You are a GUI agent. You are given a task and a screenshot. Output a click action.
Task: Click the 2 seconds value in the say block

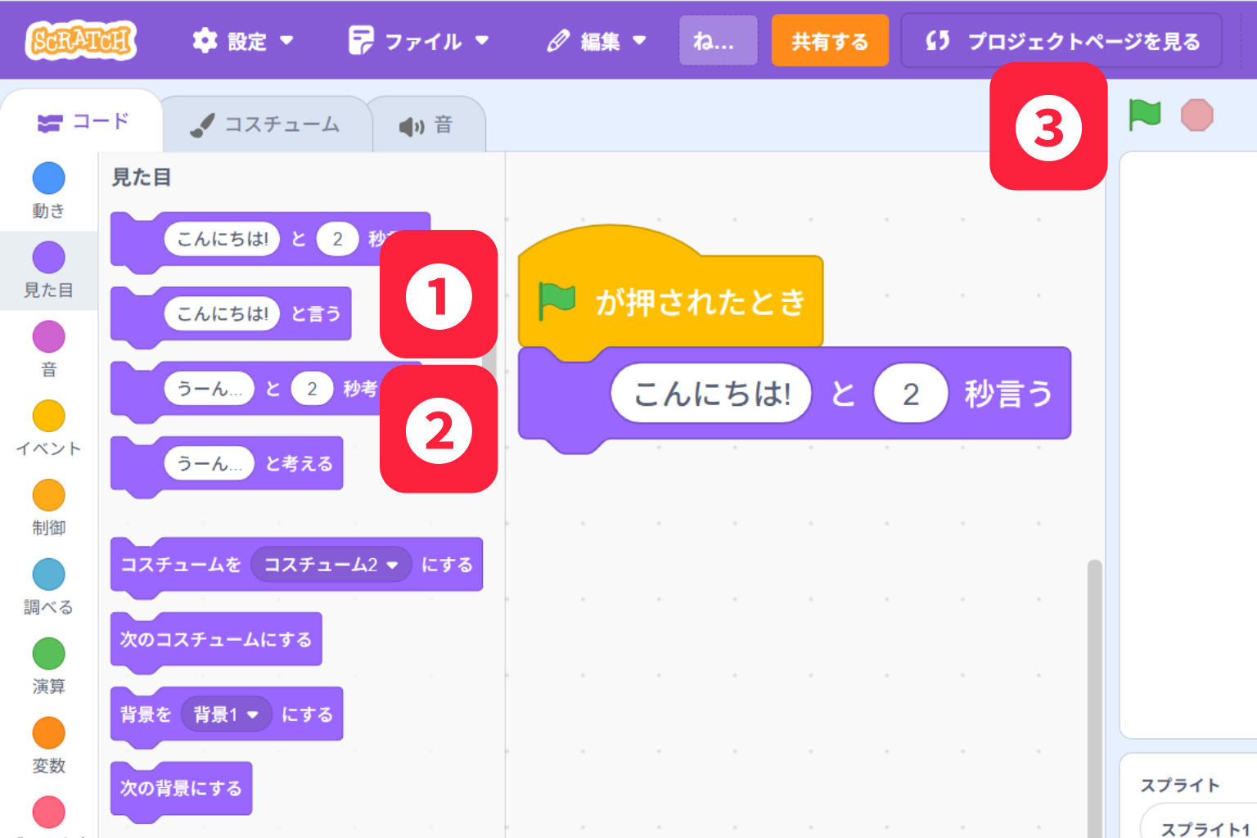tap(911, 394)
